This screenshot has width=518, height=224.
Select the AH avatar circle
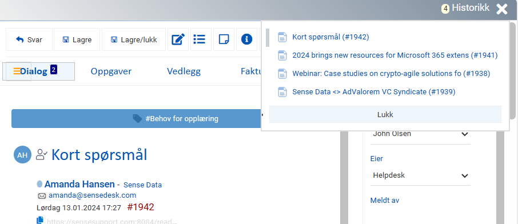point(22,155)
